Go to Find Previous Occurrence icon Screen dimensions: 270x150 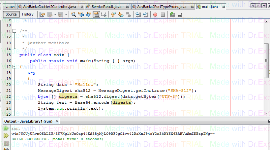(81, 15)
